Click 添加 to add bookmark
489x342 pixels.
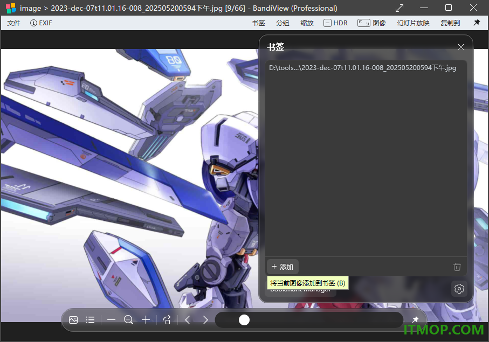point(283,267)
